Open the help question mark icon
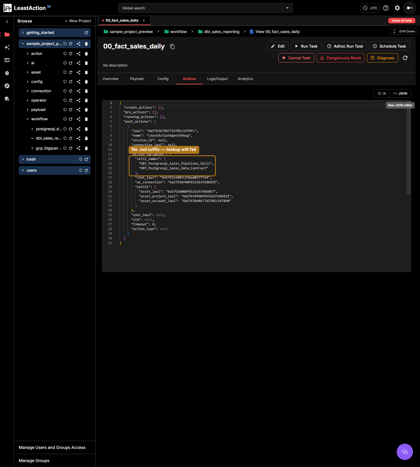The image size is (420, 467). pyautogui.click(x=386, y=8)
